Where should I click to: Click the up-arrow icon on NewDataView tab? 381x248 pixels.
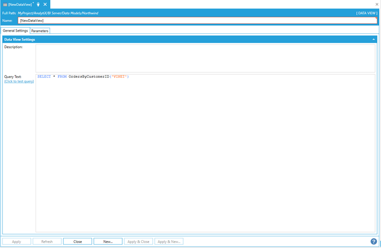click(x=38, y=5)
